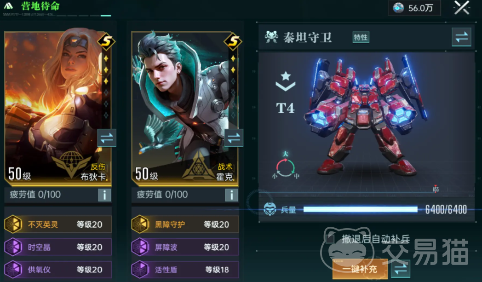Open fatigue info for 霍克
This screenshot has width=482, height=282.
coord(231,195)
